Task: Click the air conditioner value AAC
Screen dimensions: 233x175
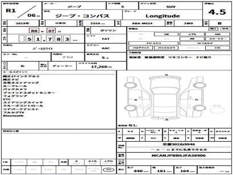Action: point(106,48)
